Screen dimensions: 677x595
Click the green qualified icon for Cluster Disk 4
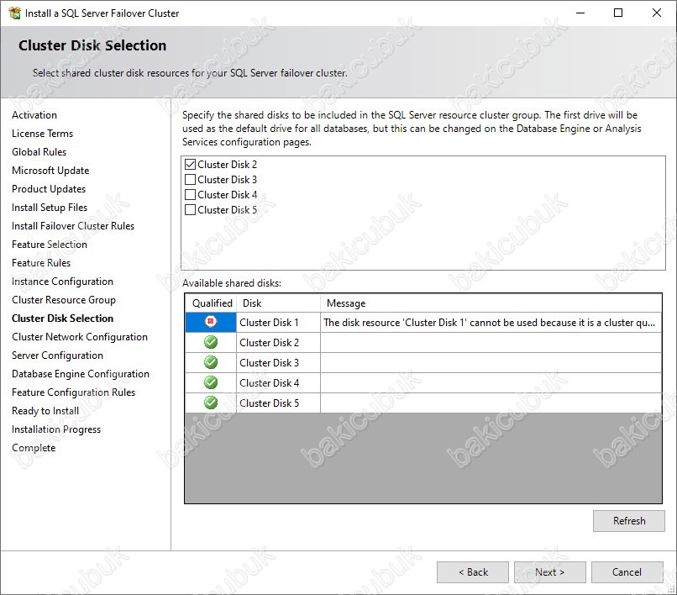coord(211,382)
